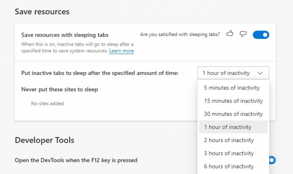The image size is (293, 174).
Task: Click the '1 hour of inactivity' combo box
Action: (233, 73)
